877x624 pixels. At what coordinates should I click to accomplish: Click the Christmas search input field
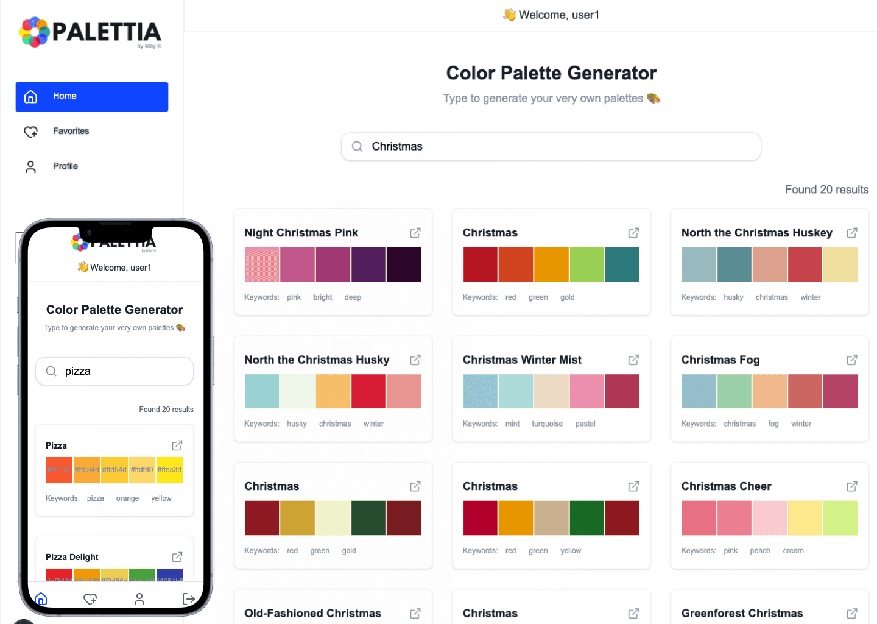[x=551, y=146]
